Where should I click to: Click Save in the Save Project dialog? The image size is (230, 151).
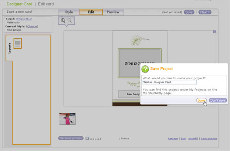201,100
